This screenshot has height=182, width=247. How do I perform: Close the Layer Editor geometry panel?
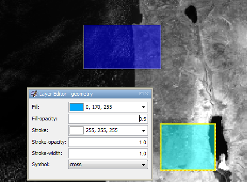(x=147, y=94)
